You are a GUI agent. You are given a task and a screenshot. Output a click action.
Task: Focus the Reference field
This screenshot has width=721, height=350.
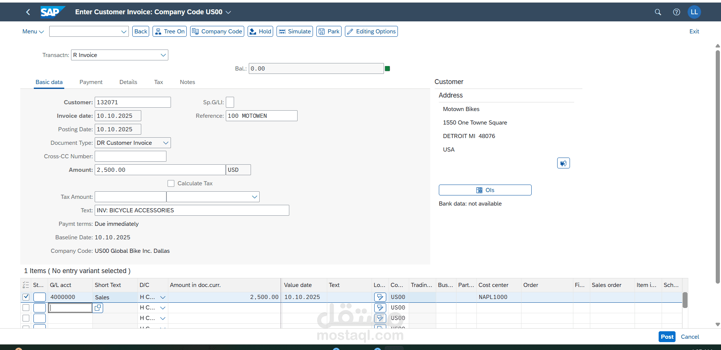tap(261, 116)
